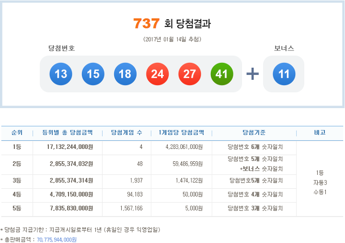Click the 5등 rank cell
The width and height of the screenshot is (345, 243).
click(17, 208)
